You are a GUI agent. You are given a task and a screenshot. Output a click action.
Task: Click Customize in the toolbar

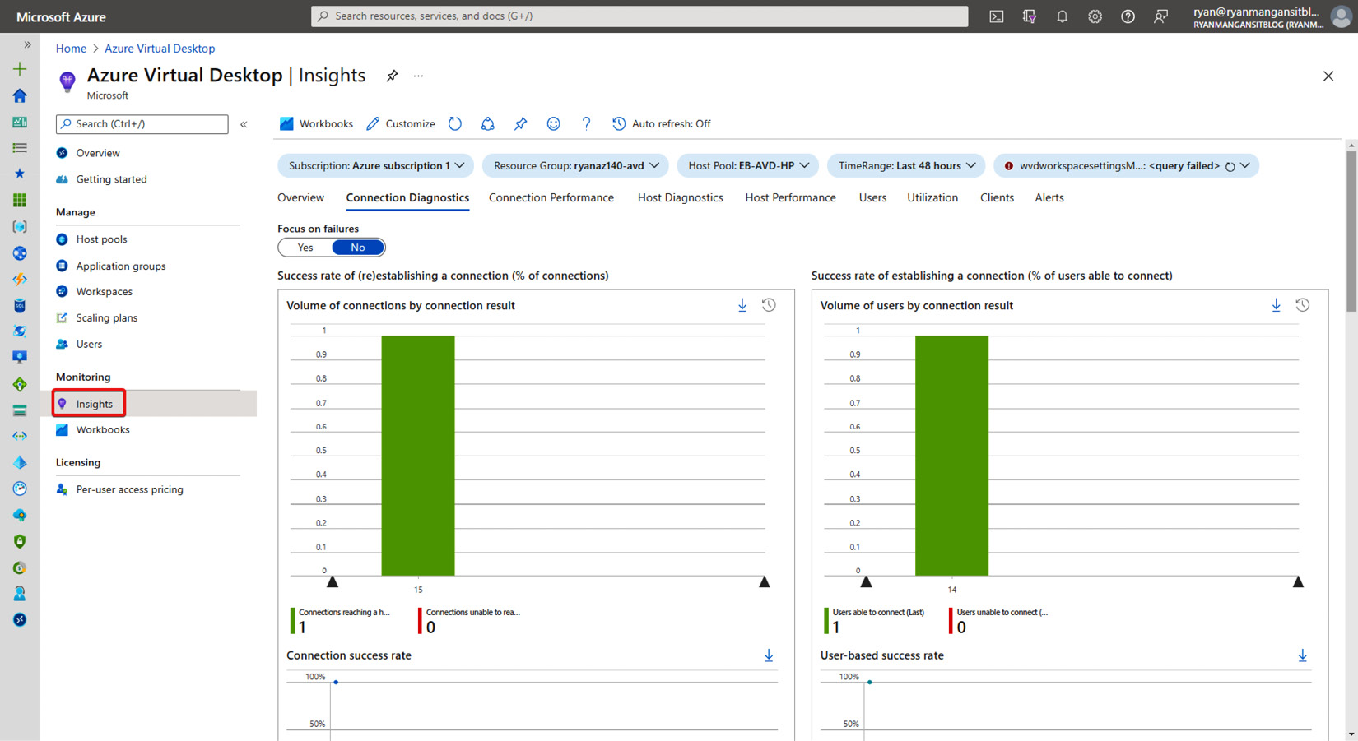[400, 123]
